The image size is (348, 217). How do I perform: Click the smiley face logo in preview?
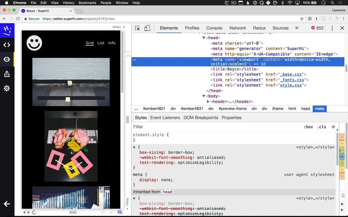point(34,43)
